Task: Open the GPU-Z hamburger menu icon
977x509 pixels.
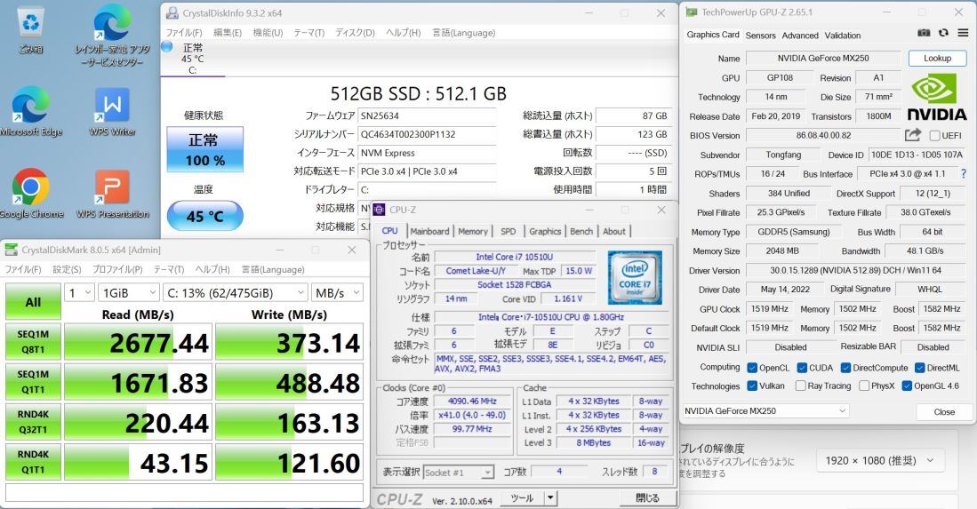Action: 964,33
